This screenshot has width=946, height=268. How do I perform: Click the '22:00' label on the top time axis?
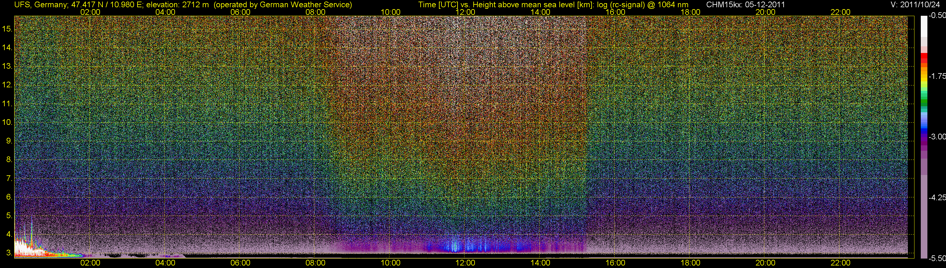841,12
